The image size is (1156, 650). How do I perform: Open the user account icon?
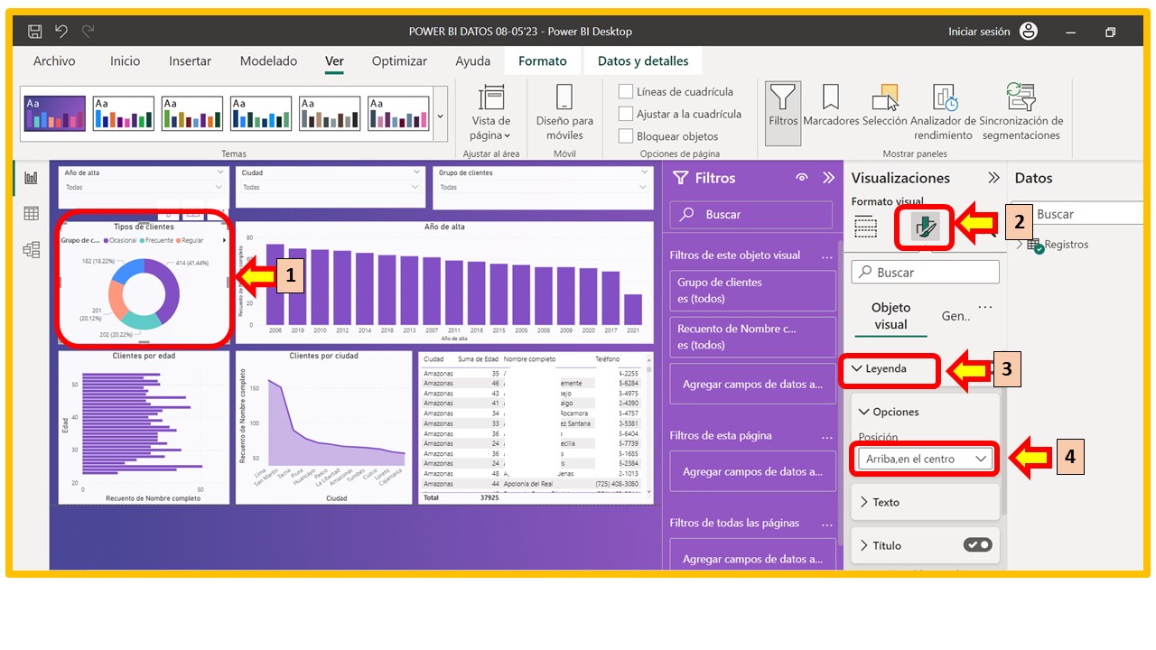[x=1029, y=32]
